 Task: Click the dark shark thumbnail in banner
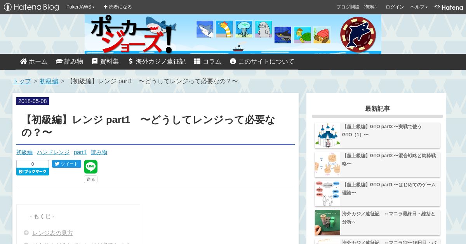pos(283,35)
